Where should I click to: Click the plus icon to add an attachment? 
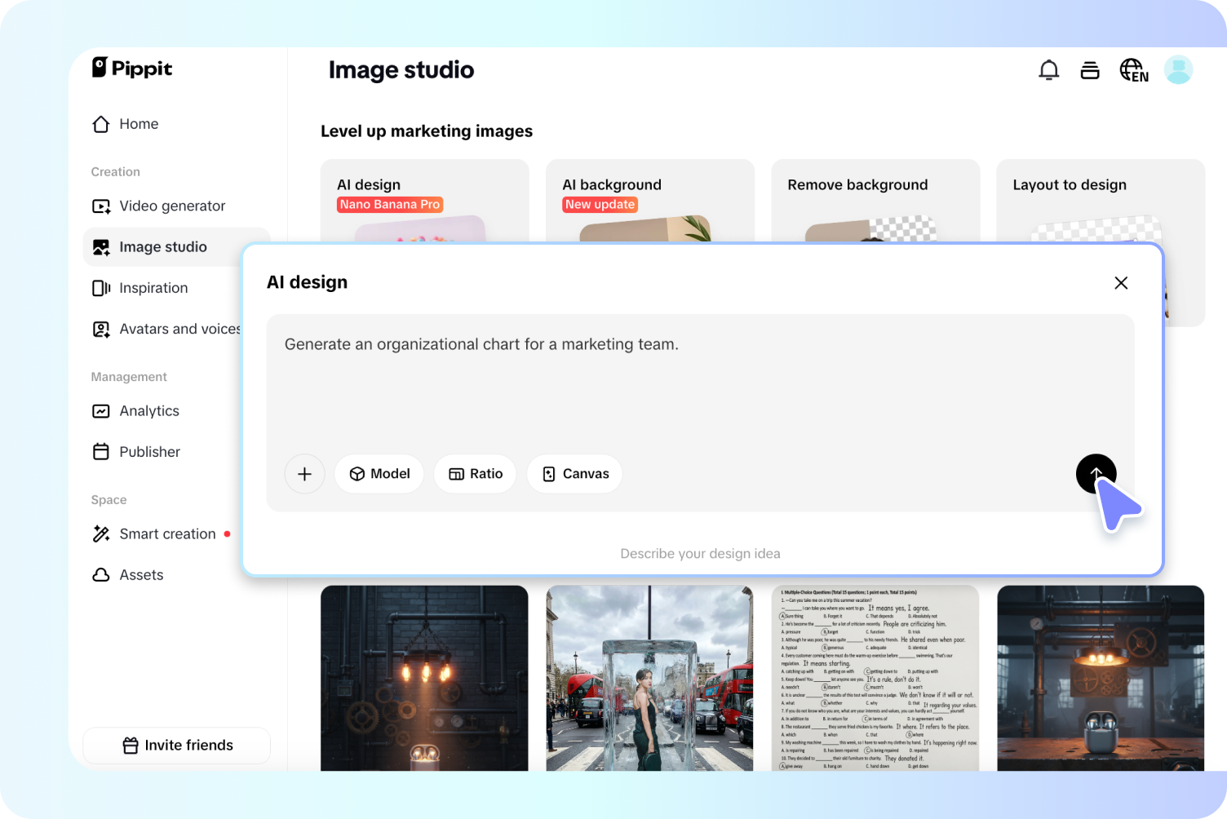(304, 473)
